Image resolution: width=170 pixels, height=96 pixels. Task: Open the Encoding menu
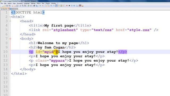[x=20, y=3]
